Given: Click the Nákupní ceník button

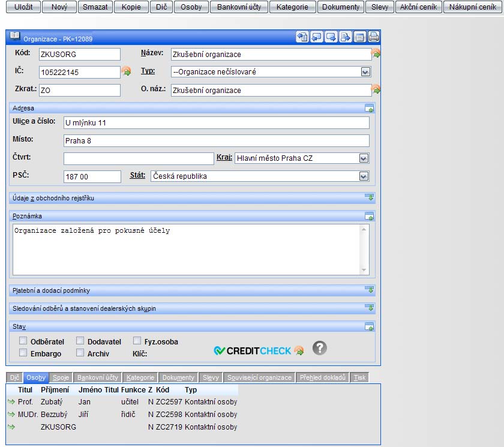Looking at the screenshot, I should pos(473,7).
